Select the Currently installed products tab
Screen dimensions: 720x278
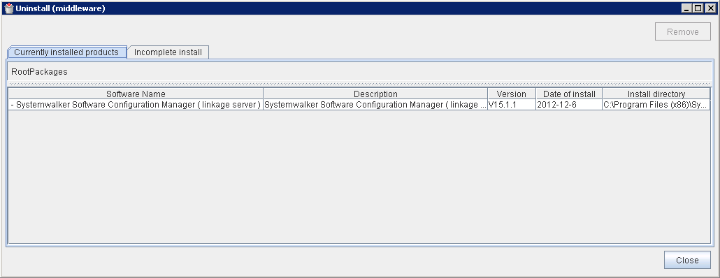tap(66, 52)
